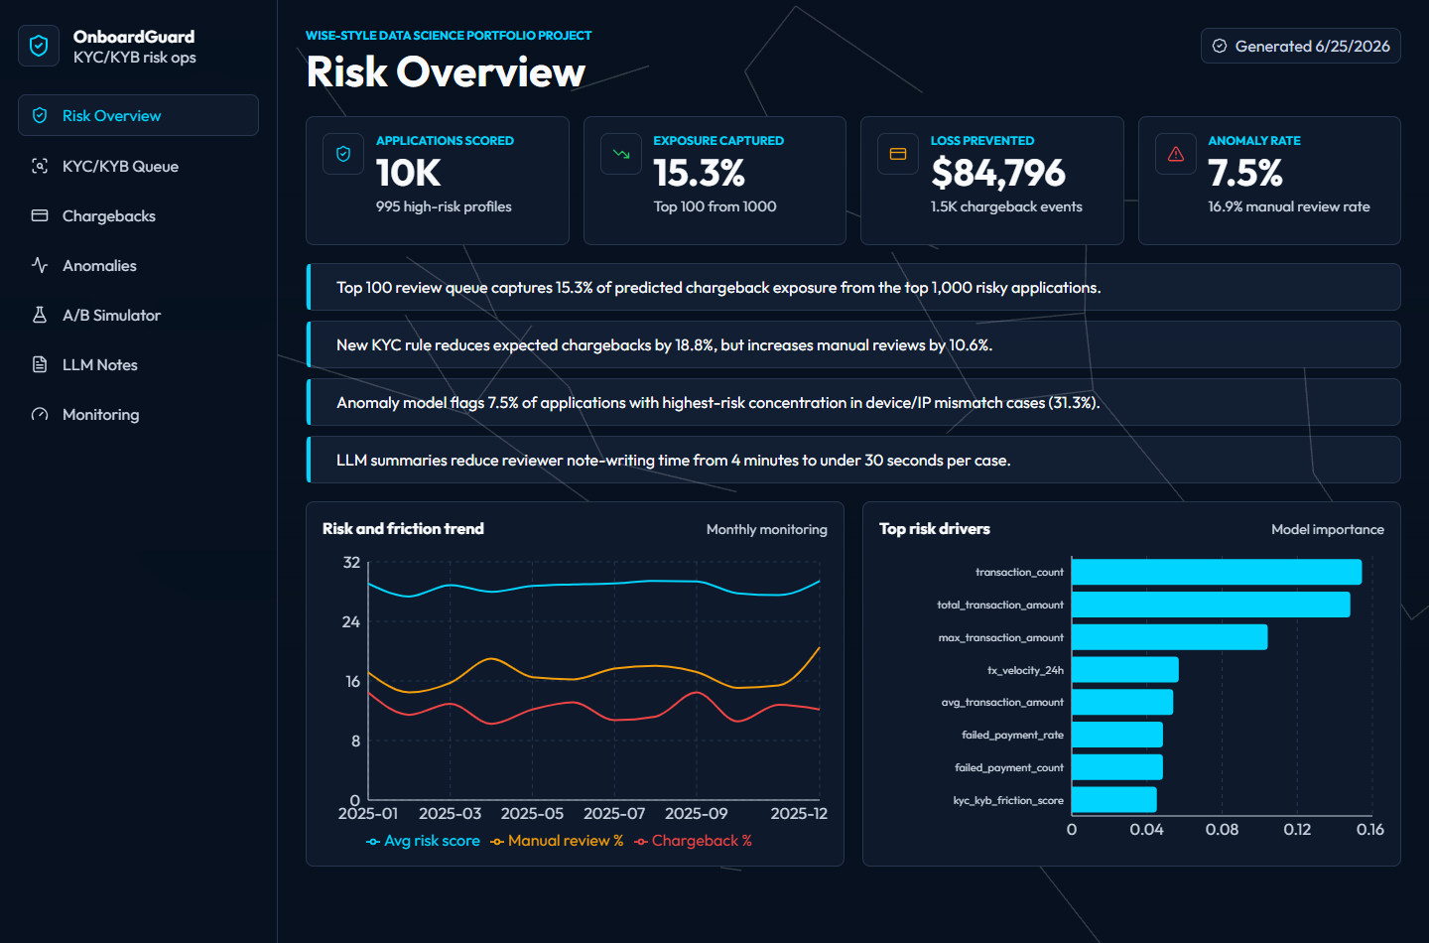Viewport: 1429px width, 943px height.
Task: Click the '995 high-risk profiles' text
Action: coord(444,206)
